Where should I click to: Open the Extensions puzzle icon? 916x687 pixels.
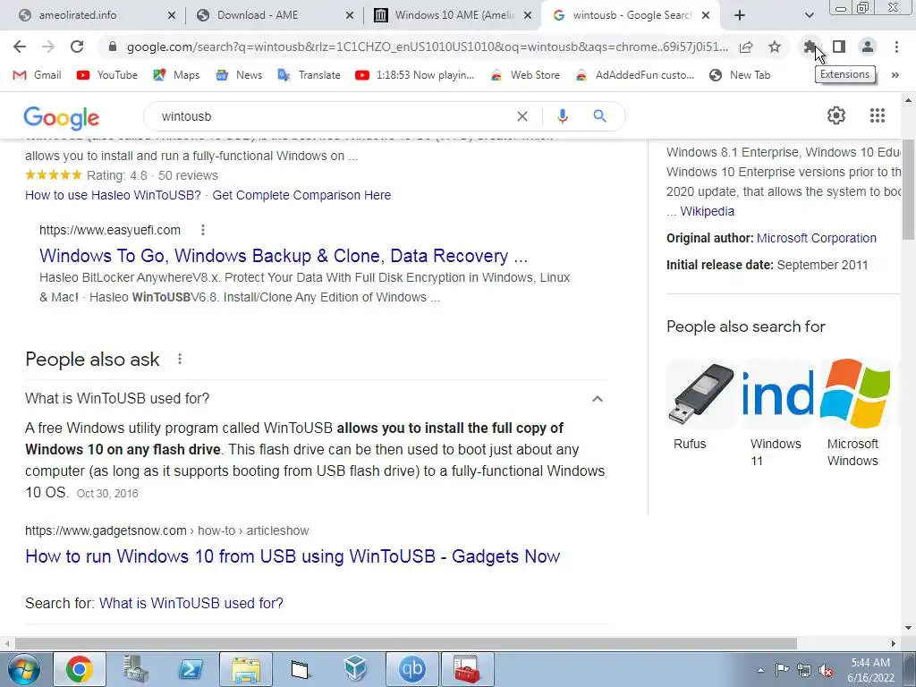[x=810, y=47]
